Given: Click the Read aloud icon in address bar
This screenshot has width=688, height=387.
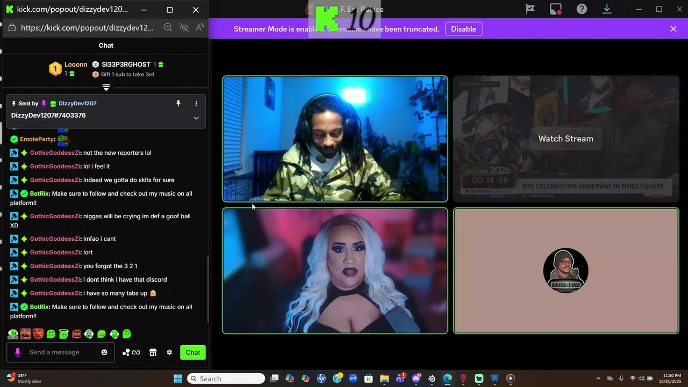Looking at the screenshot, I should (x=200, y=27).
